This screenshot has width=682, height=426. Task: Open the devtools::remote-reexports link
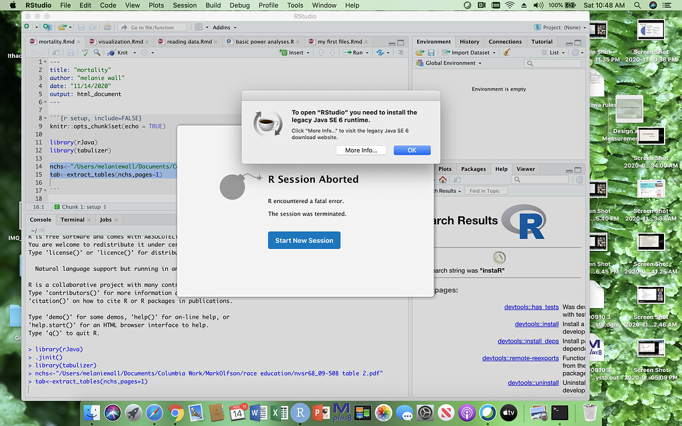pyautogui.click(x=520, y=358)
